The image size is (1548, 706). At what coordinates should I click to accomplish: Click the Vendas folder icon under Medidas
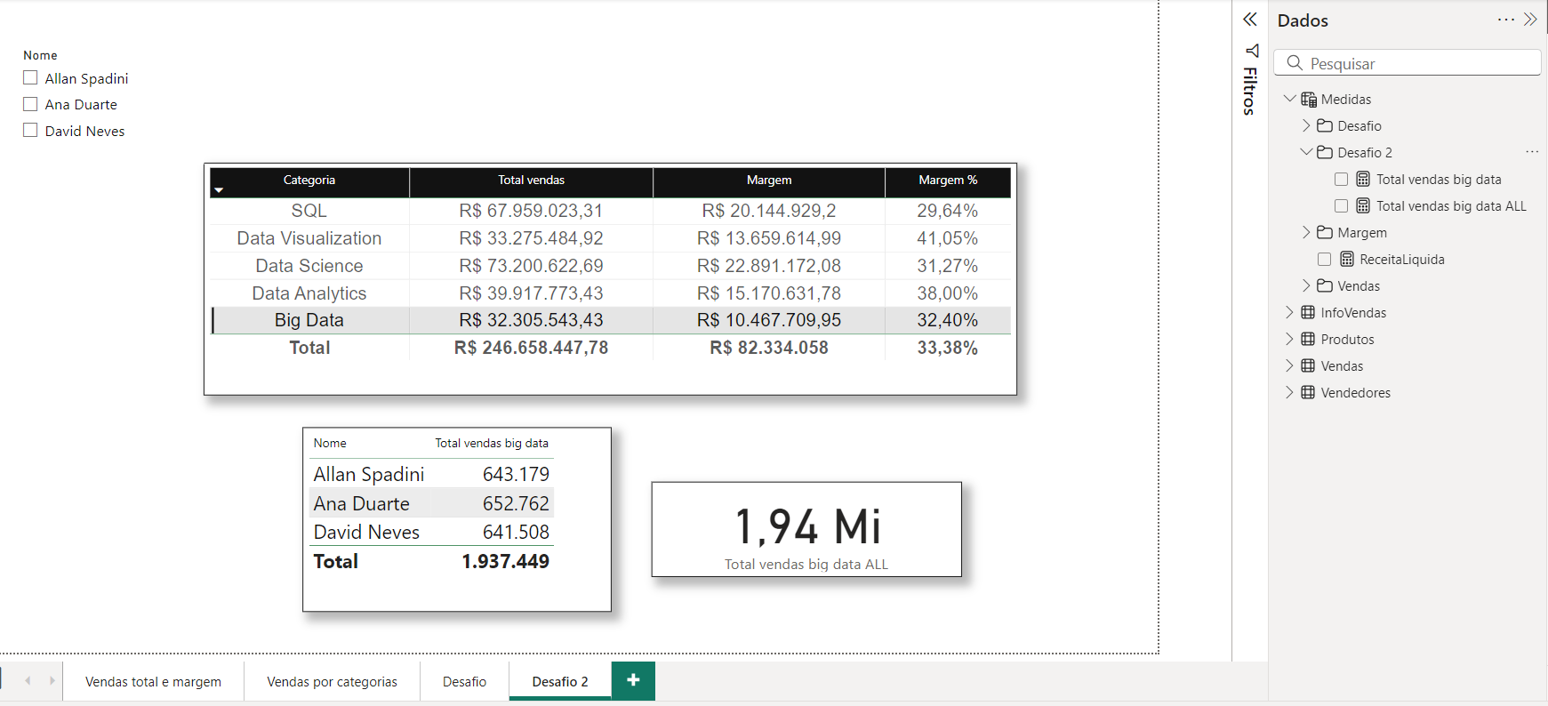pos(1325,285)
